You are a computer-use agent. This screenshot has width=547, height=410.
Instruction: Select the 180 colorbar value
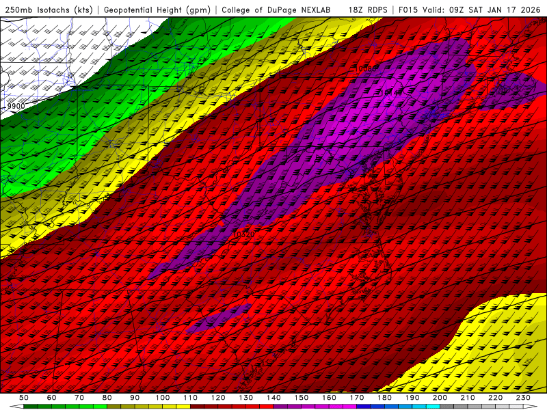pos(384,398)
